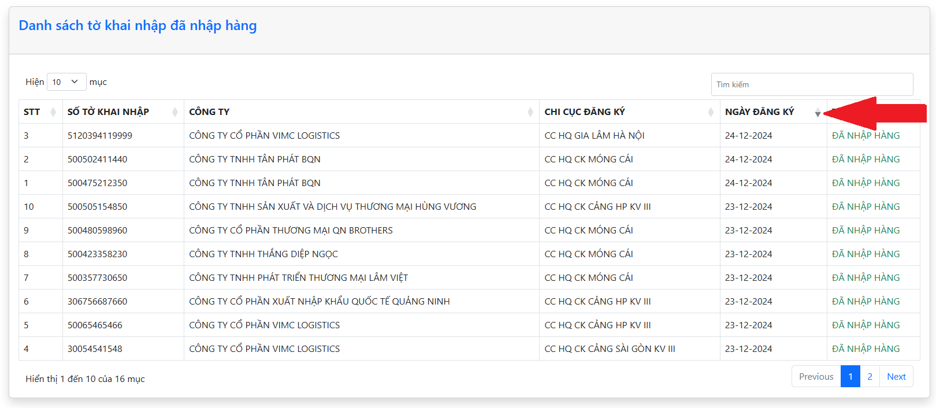Viewport: 936px width, 408px height.
Task: Select page 2 in pagination
Action: coord(870,377)
